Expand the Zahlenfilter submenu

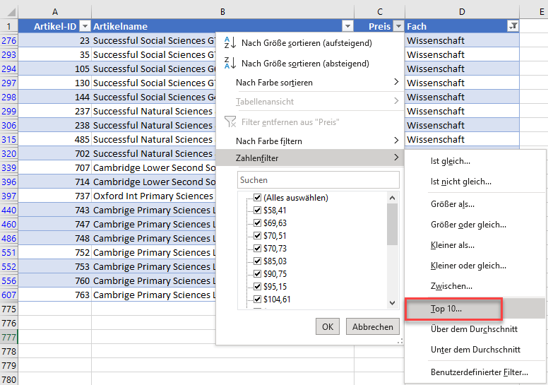309,158
